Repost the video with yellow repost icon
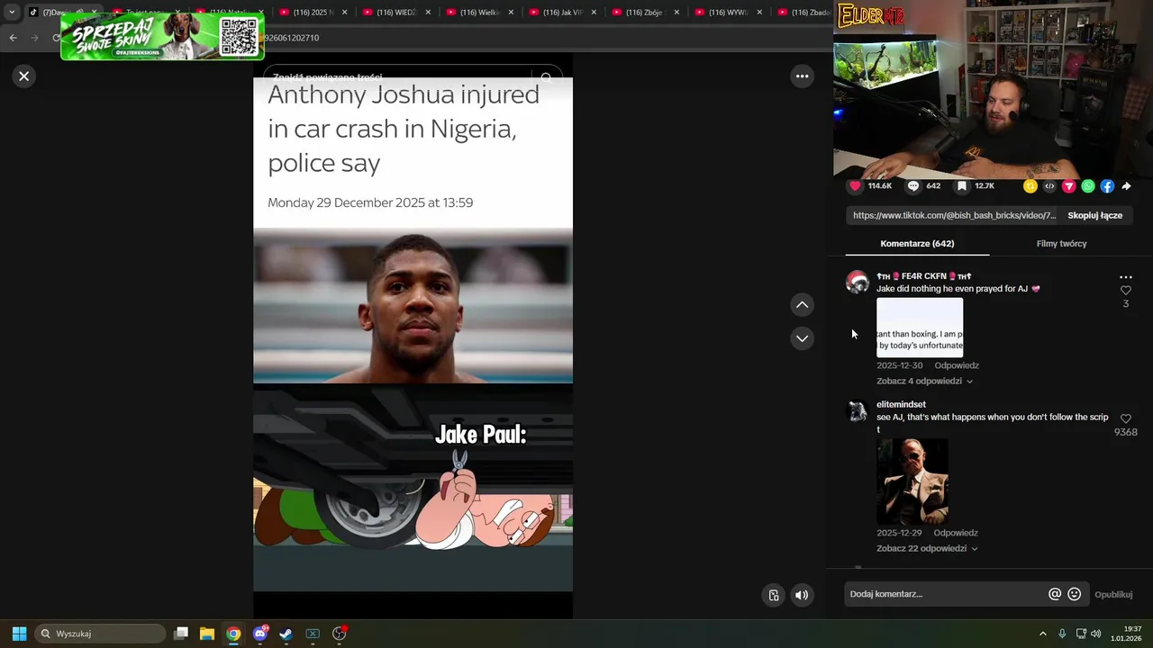This screenshot has height=648, width=1153. point(1030,186)
